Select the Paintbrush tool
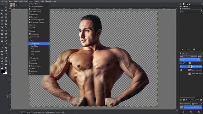203x114 pixels. [x=2, y=44]
